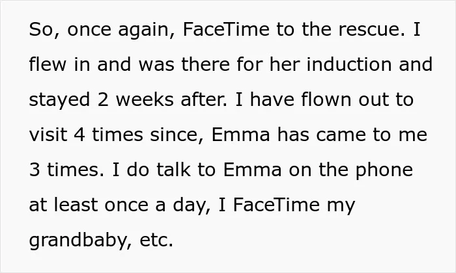Click the word "talk"
This screenshot has width=456, height=273.
pos(174,170)
